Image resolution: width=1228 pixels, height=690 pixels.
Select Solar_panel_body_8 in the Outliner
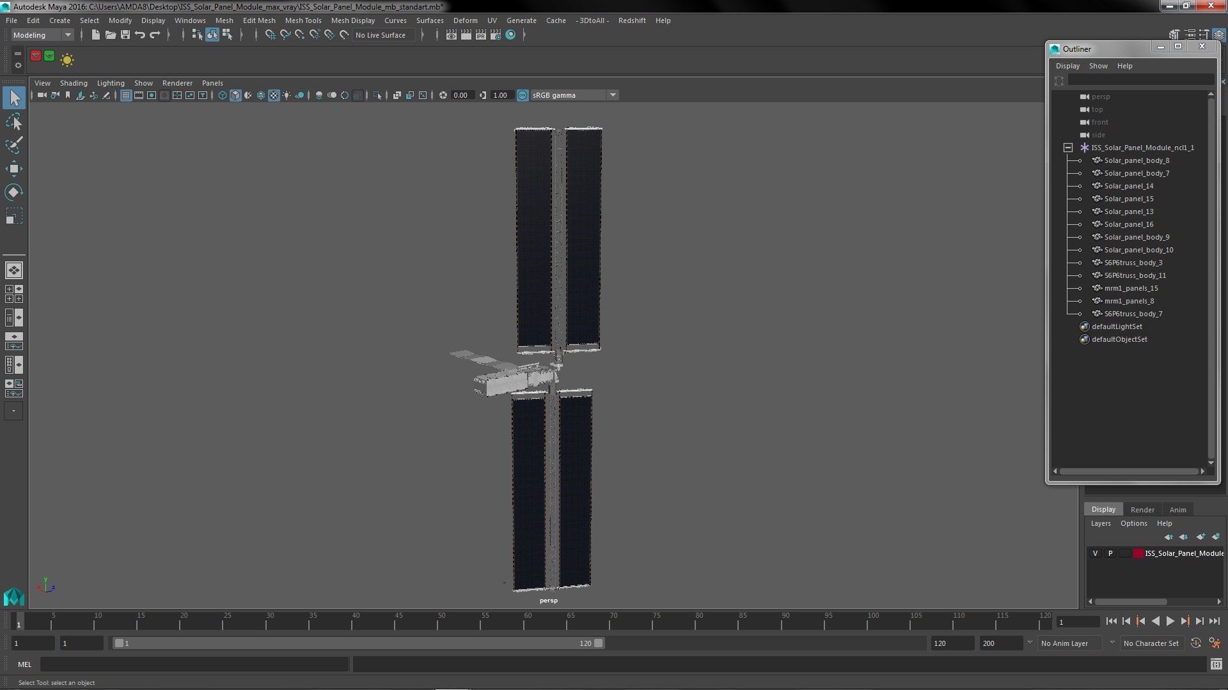pos(1137,160)
